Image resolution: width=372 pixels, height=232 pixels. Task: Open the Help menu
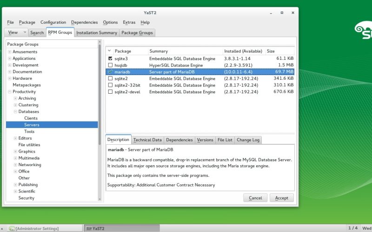145,22
